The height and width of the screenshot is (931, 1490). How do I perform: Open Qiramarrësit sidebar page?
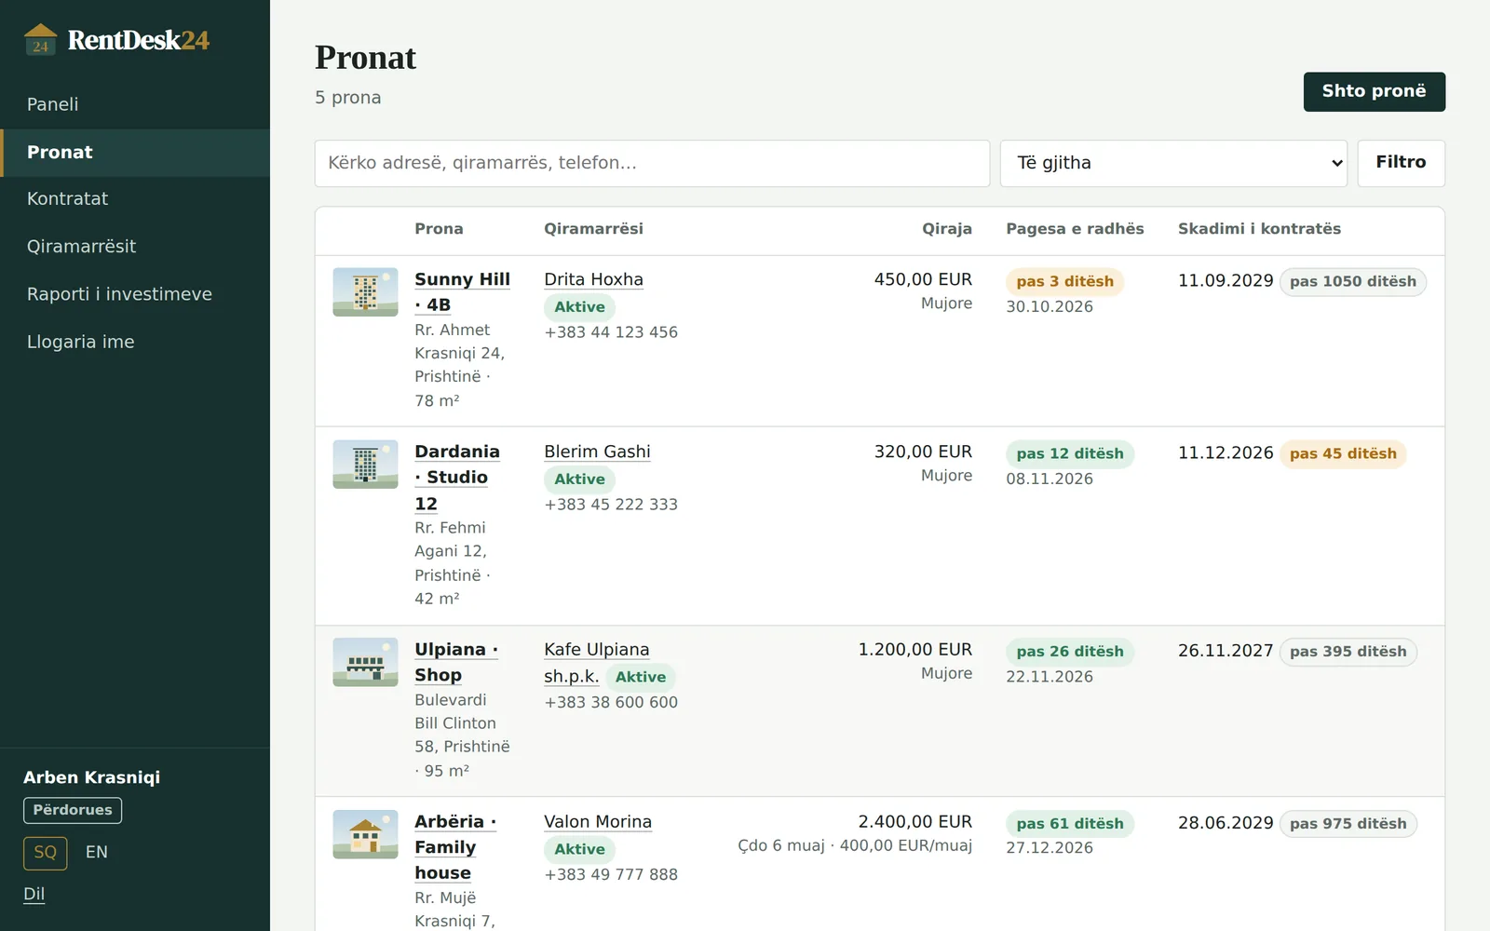coord(135,247)
